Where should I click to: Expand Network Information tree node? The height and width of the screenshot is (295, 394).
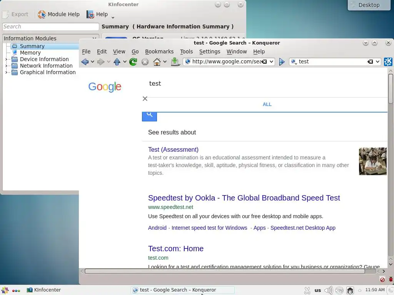[6, 66]
